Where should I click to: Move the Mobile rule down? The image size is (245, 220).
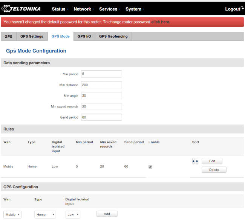(x=197, y=161)
